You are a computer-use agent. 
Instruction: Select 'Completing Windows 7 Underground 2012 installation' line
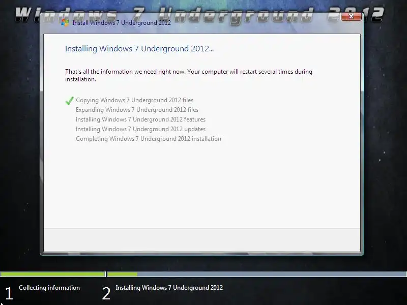click(x=149, y=139)
